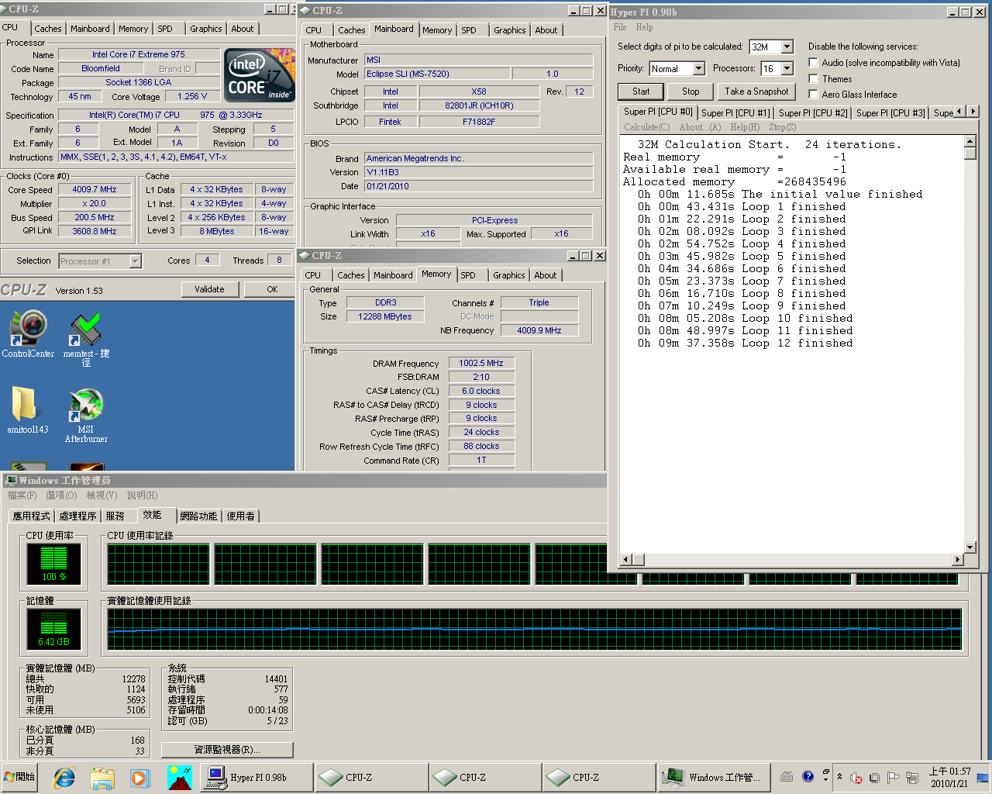Open Windows Explorer folder icon in the taskbar
This screenshot has height=794, width=992.
click(102, 777)
